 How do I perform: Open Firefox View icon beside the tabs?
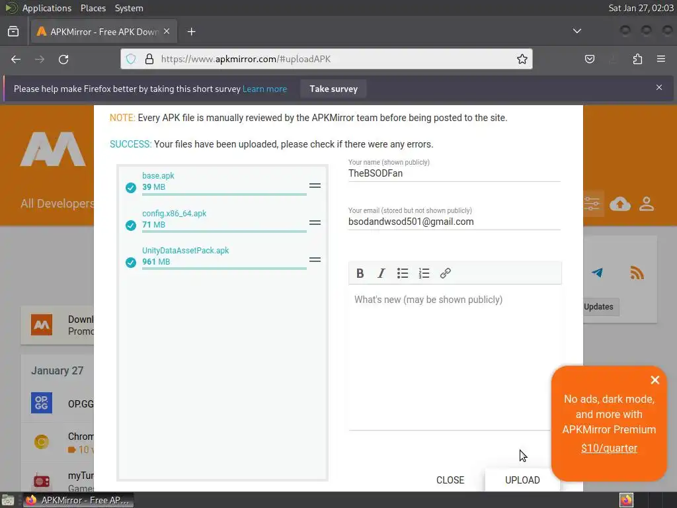click(13, 32)
